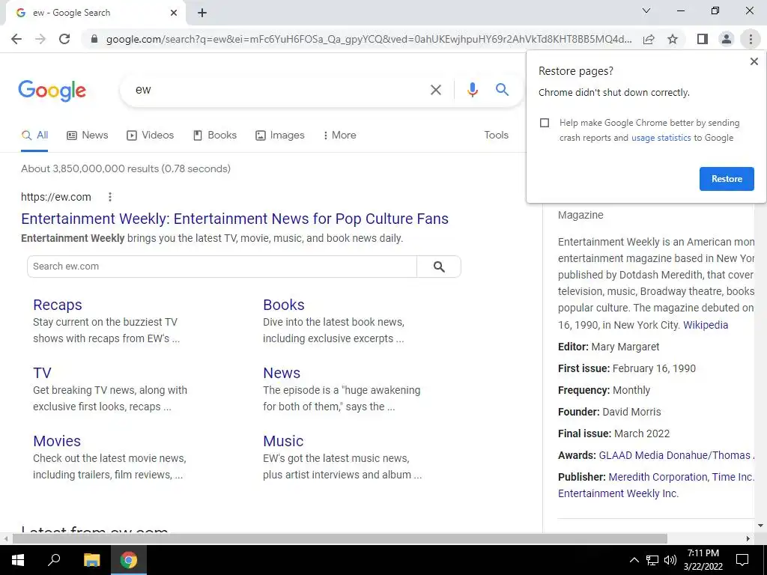Open network status tray icon
767x575 pixels.
(x=652, y=560)
